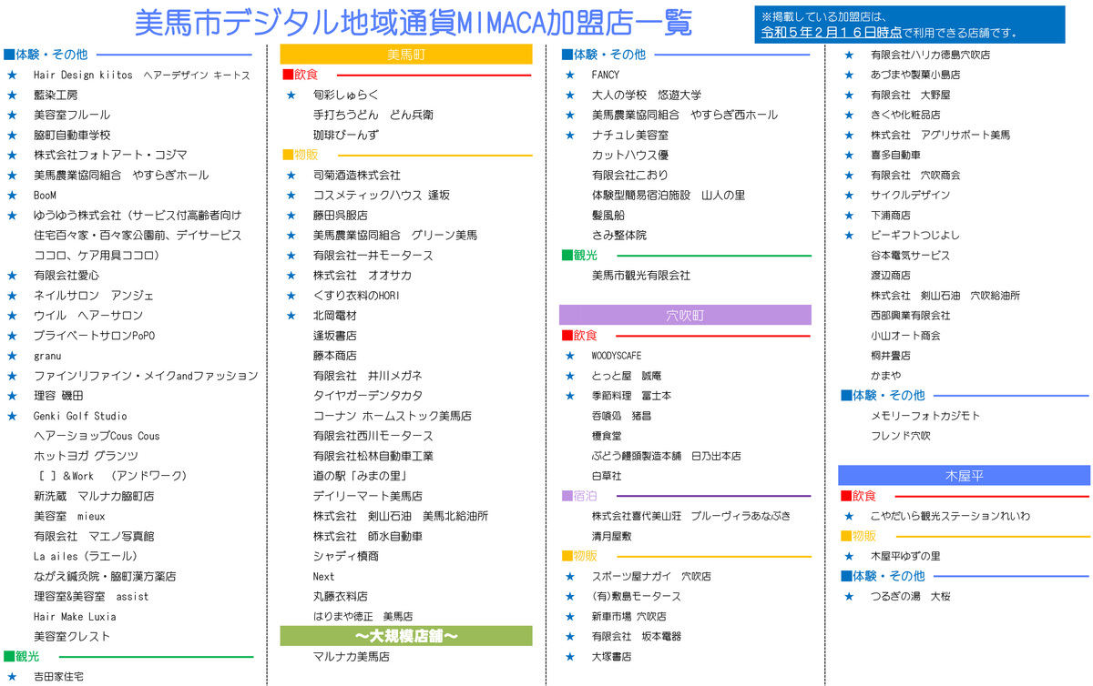Select the star next to 喜多自動車
This screenshot has height=686, width=1093.
click(x=849, y=155)
